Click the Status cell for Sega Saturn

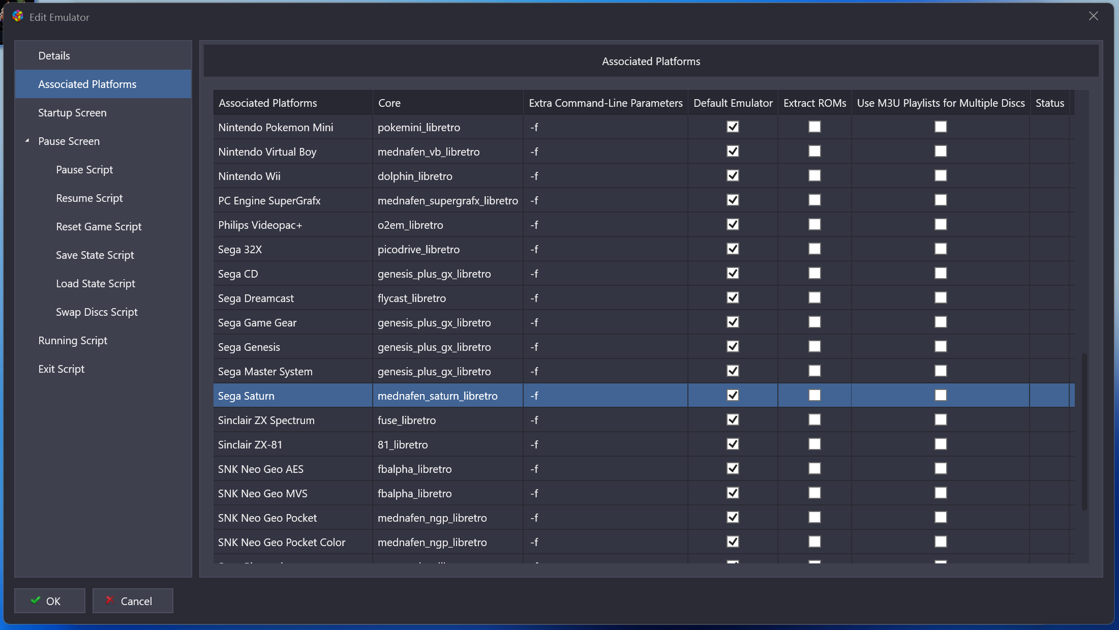coord(1050,396)
